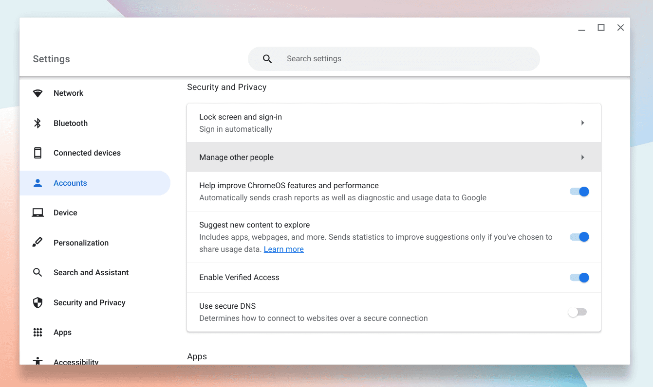Open the Apps section from sidebar
Screen dimensions: 653x387
95,333
